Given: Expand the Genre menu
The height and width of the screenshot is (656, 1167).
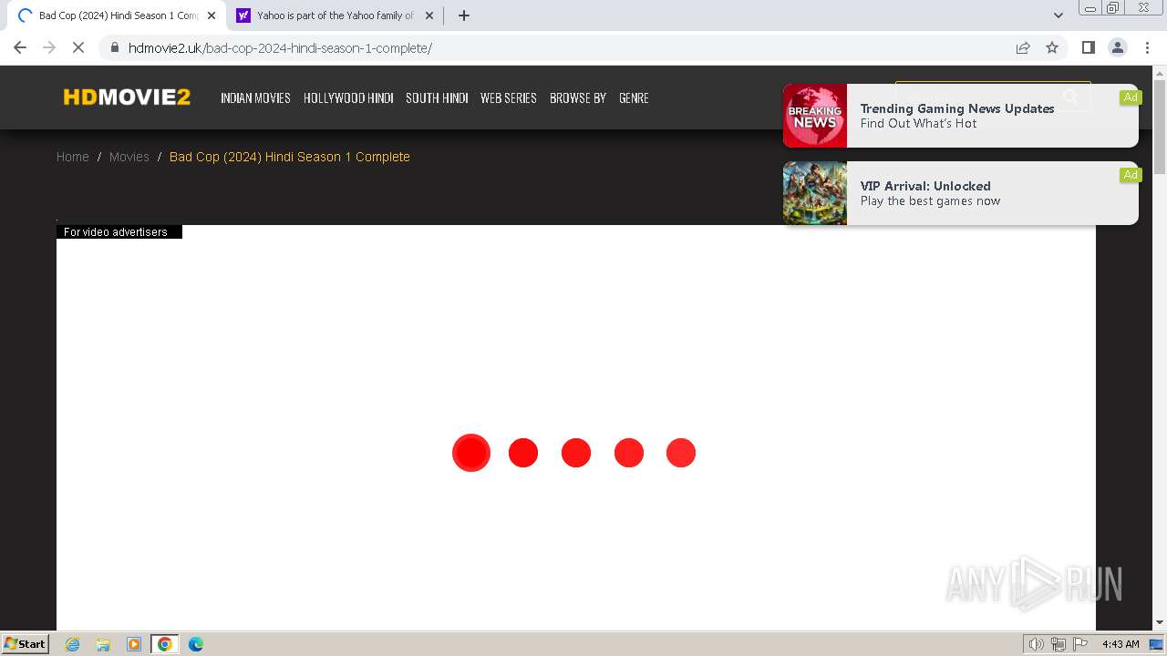Looking at the screenshot, I should (634, 97).
